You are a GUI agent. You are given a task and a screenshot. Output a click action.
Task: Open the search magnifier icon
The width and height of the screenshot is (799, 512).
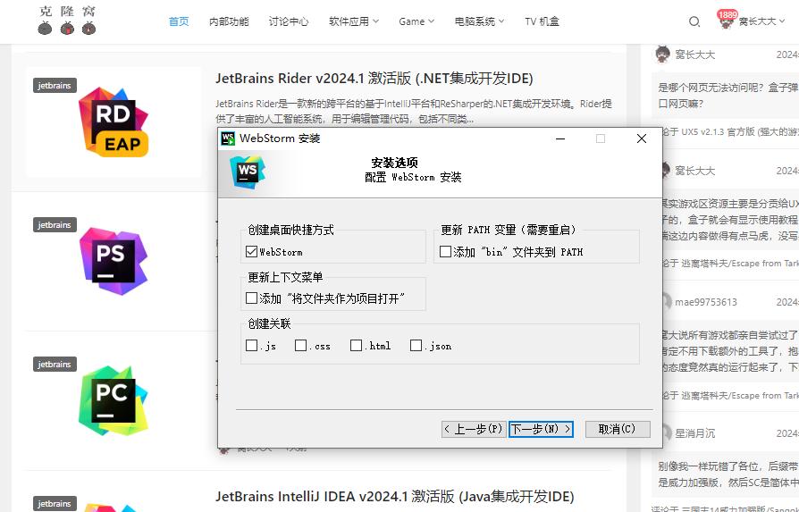point(694,21)
